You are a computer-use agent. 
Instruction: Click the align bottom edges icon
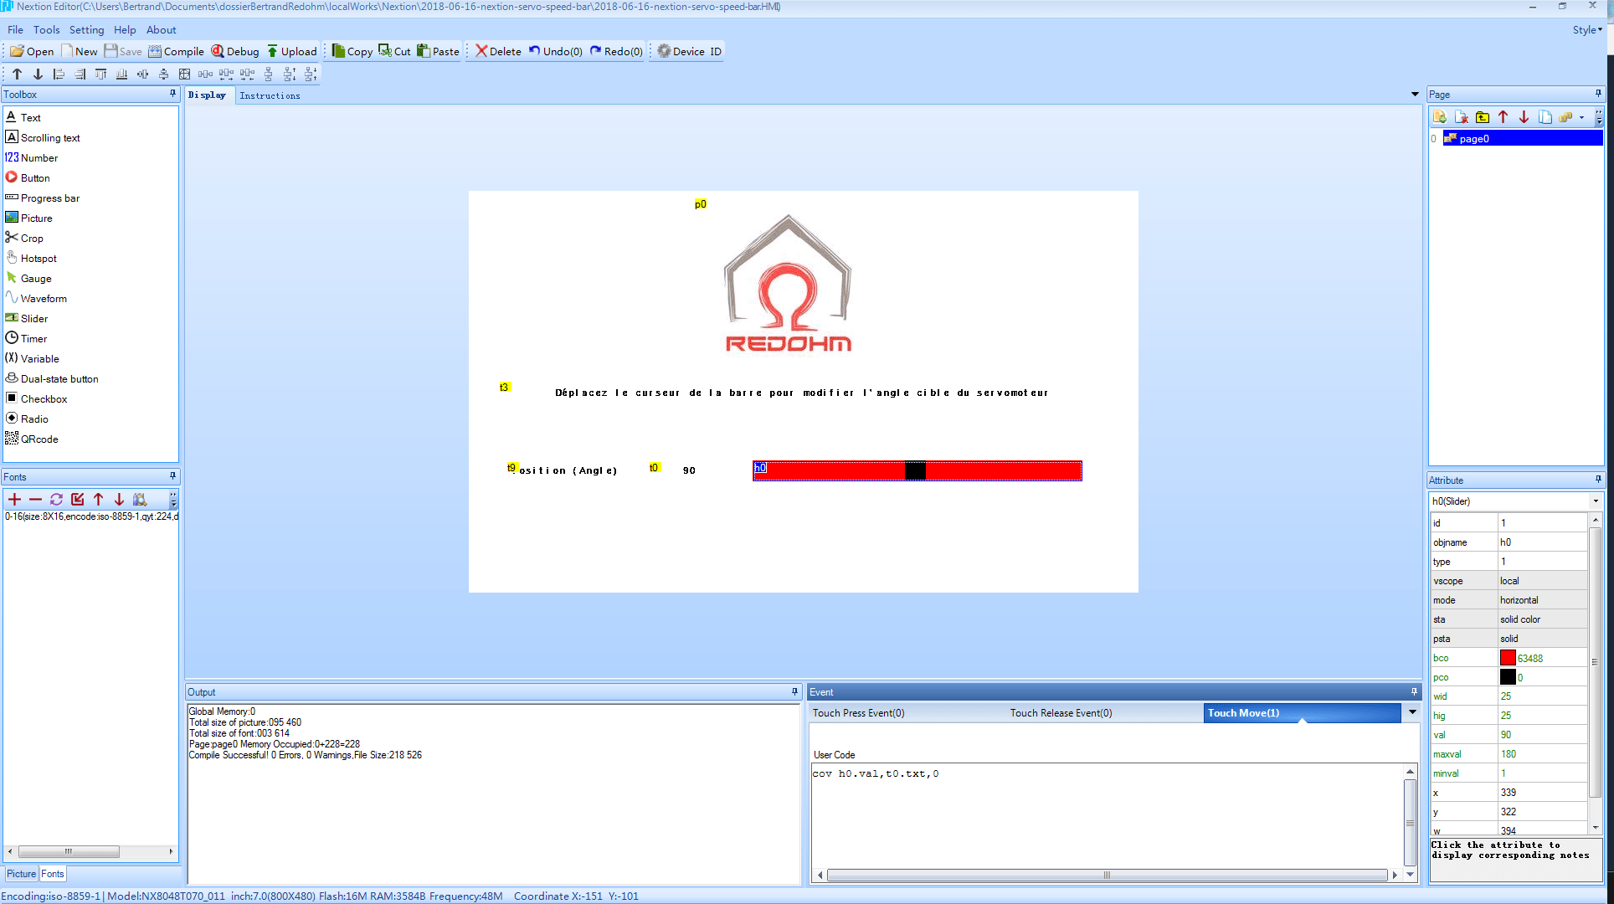pyautogui.click(x=121, y=74)
